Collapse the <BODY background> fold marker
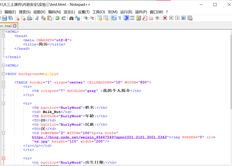 pos(3,74)
